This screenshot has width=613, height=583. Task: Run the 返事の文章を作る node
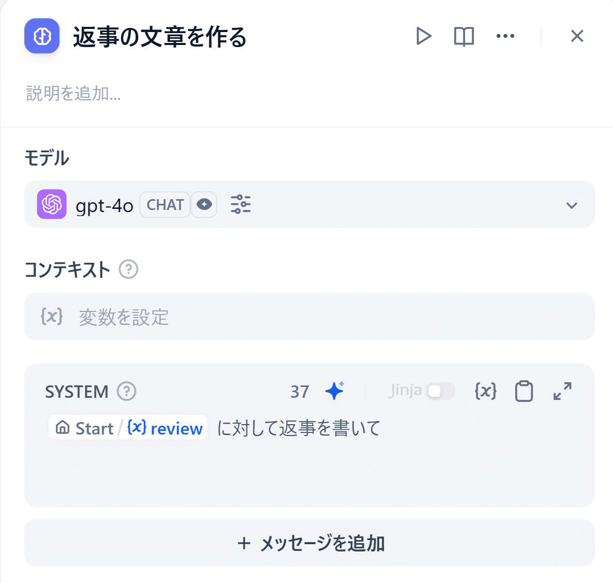(x=424, y=36)
